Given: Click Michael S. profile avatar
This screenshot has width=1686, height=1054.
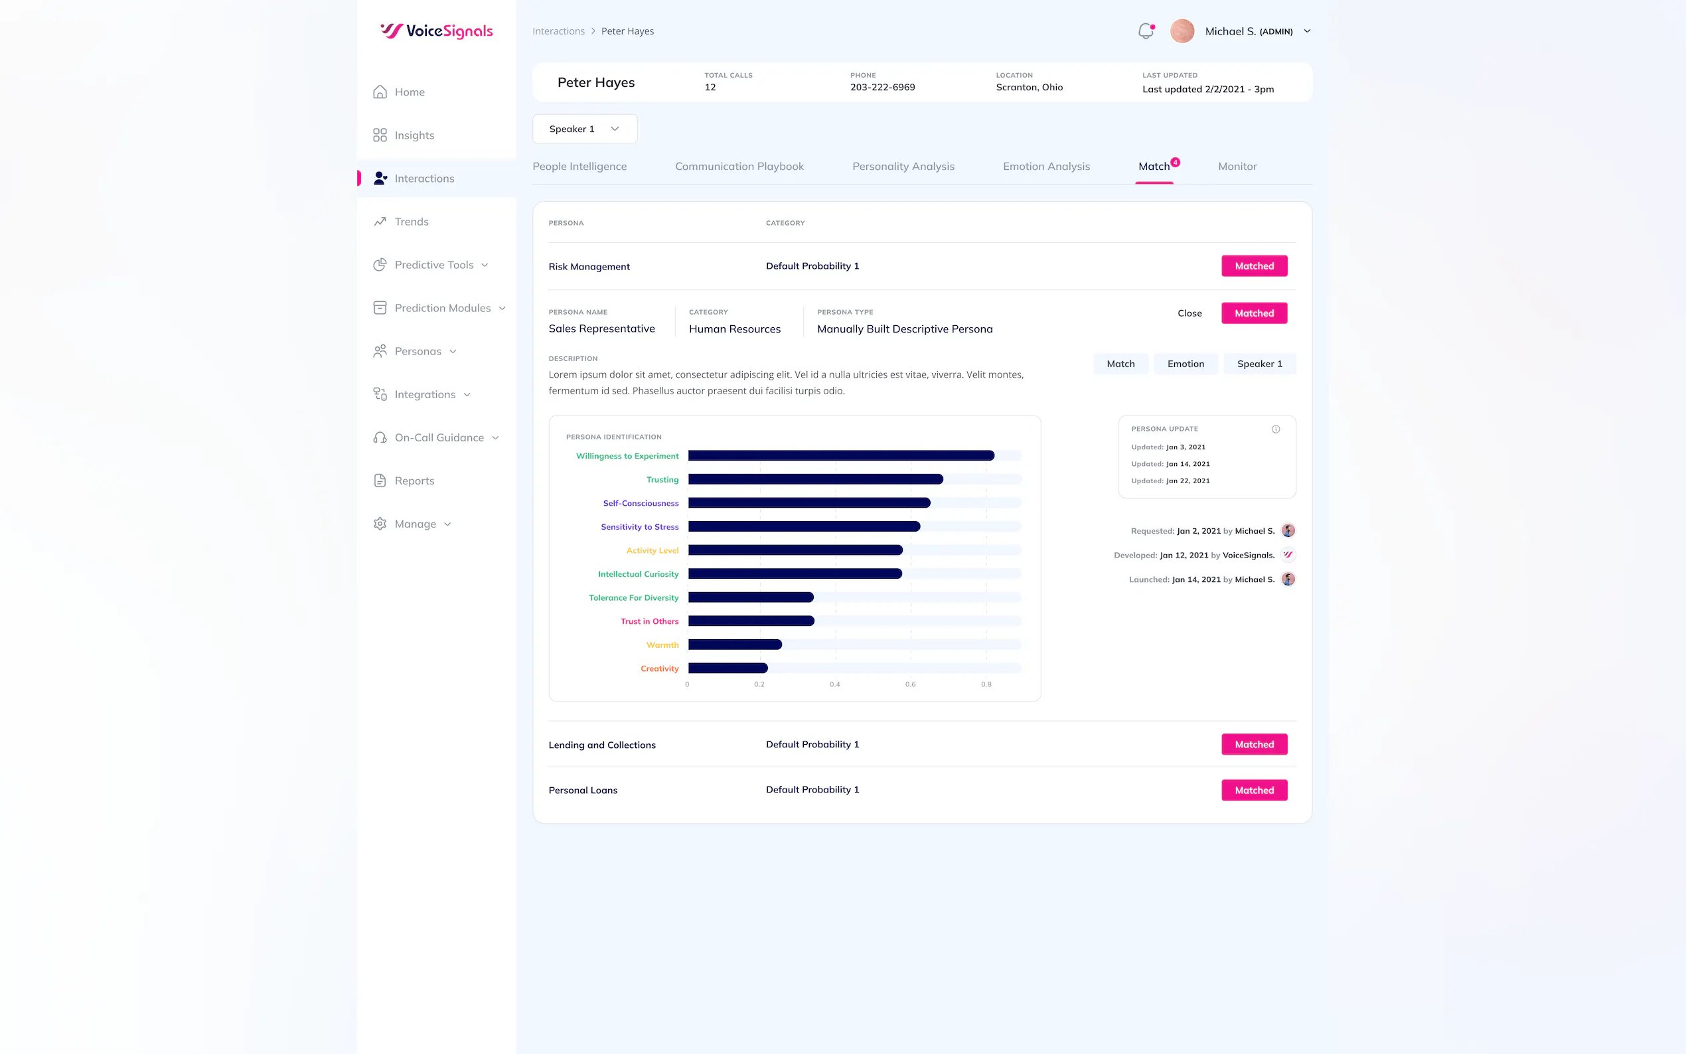Looking at the screenshot, I should tap(1182, 31).
